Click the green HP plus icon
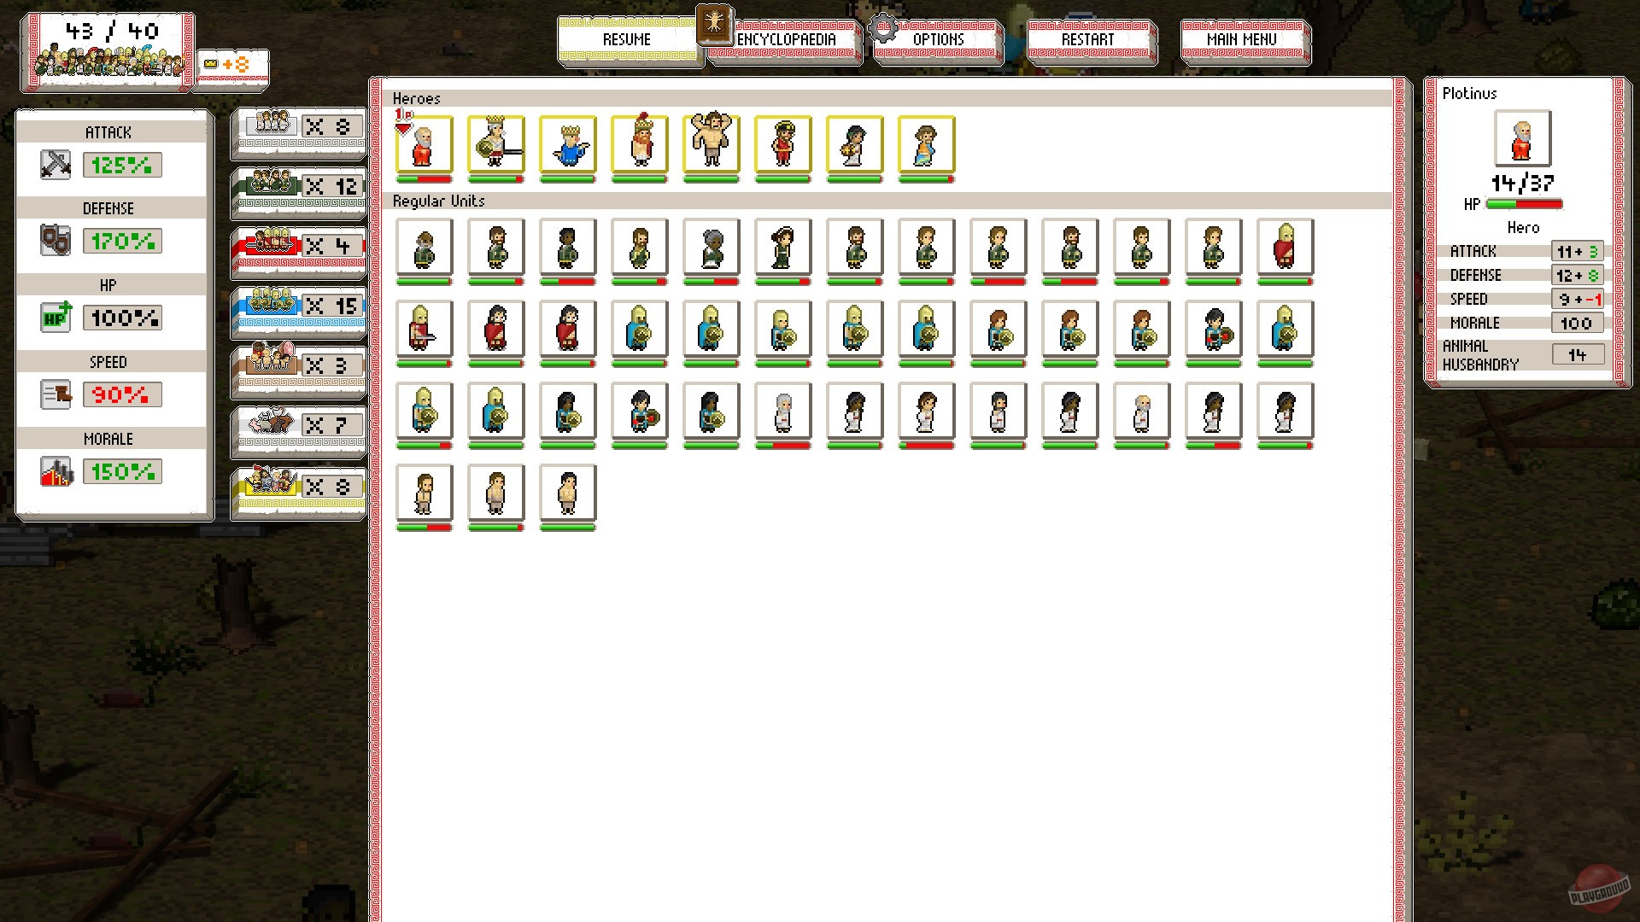The width and height of the screenshot is (1640, 922). tap(56, 318)
